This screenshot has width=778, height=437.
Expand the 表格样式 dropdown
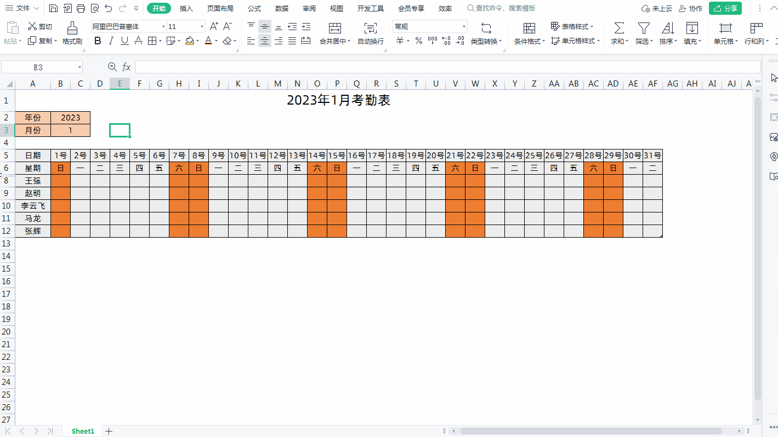(592, 26)
